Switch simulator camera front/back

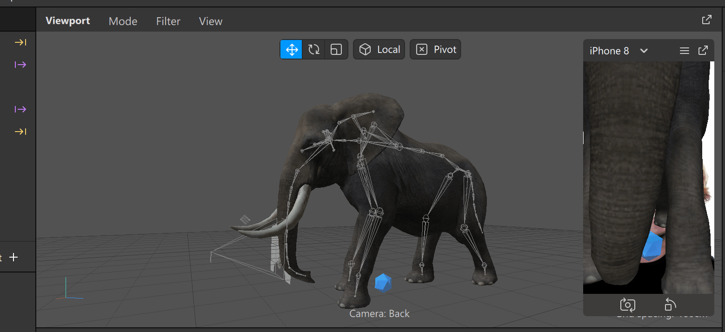[x=627, y=305]
